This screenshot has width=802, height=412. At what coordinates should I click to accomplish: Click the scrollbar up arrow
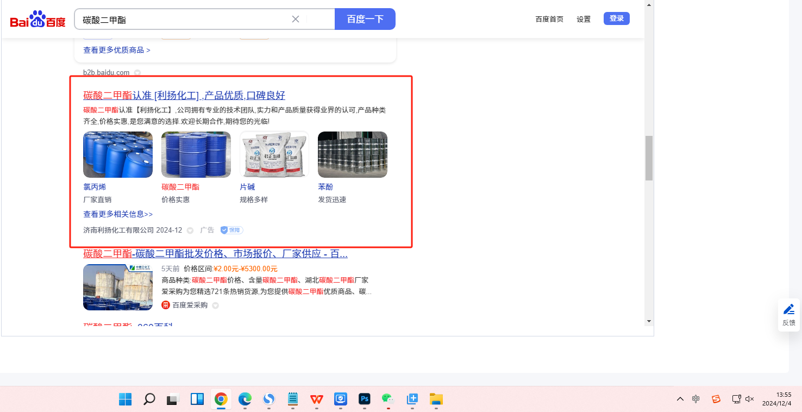click(x=649, y=4)
